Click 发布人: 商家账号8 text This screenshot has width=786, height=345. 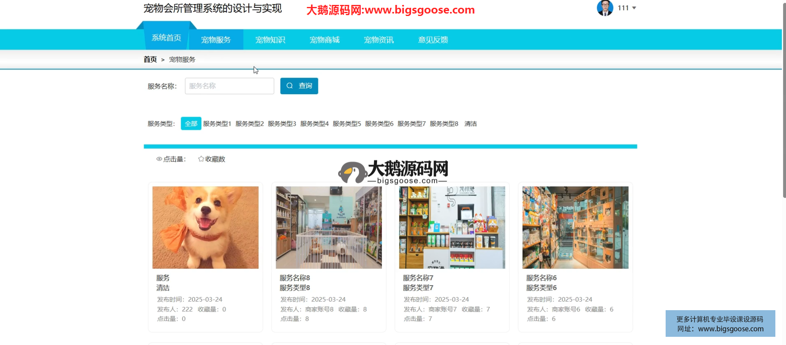(307, 309)
